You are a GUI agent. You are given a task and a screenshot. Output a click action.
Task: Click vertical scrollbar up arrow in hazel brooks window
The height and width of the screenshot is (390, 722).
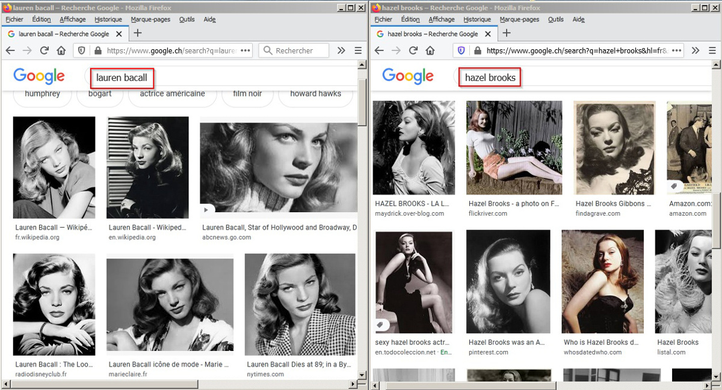(716, 64)
